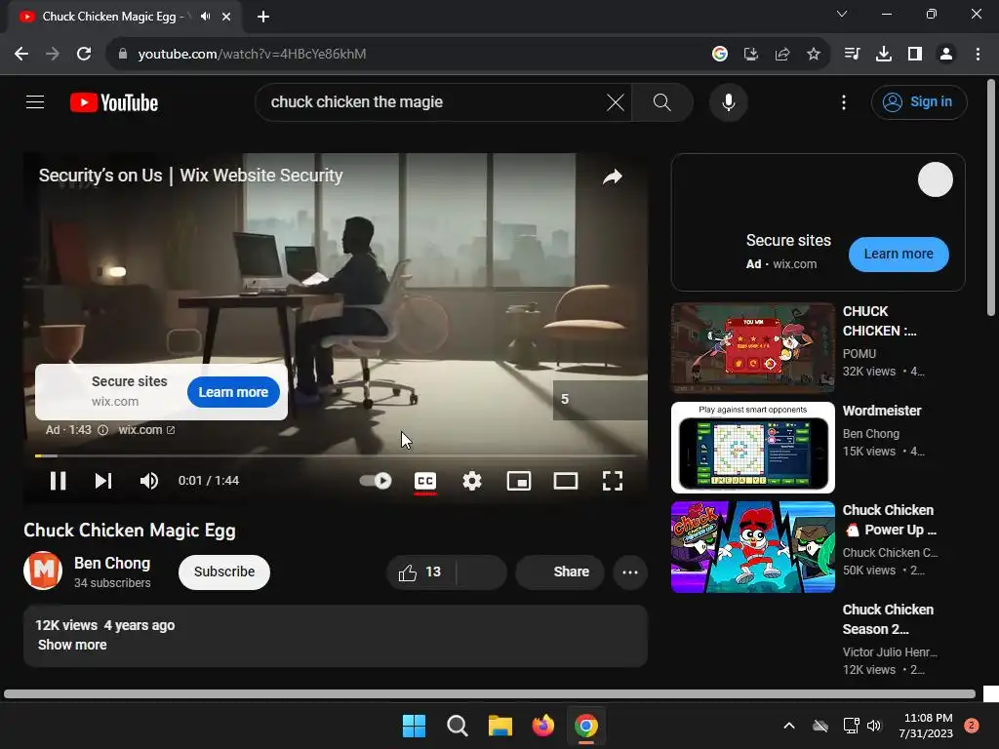Open Windows taskbar search
This screenshot has width=999, height=749.
click(x=458, y=726)
